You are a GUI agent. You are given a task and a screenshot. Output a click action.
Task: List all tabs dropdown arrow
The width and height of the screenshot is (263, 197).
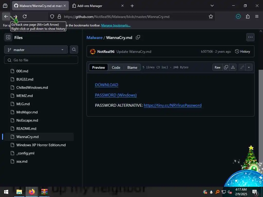(x=212, y=6)
